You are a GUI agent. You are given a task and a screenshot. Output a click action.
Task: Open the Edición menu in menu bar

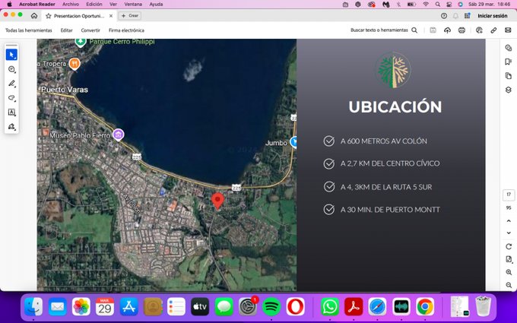[94, 4]
